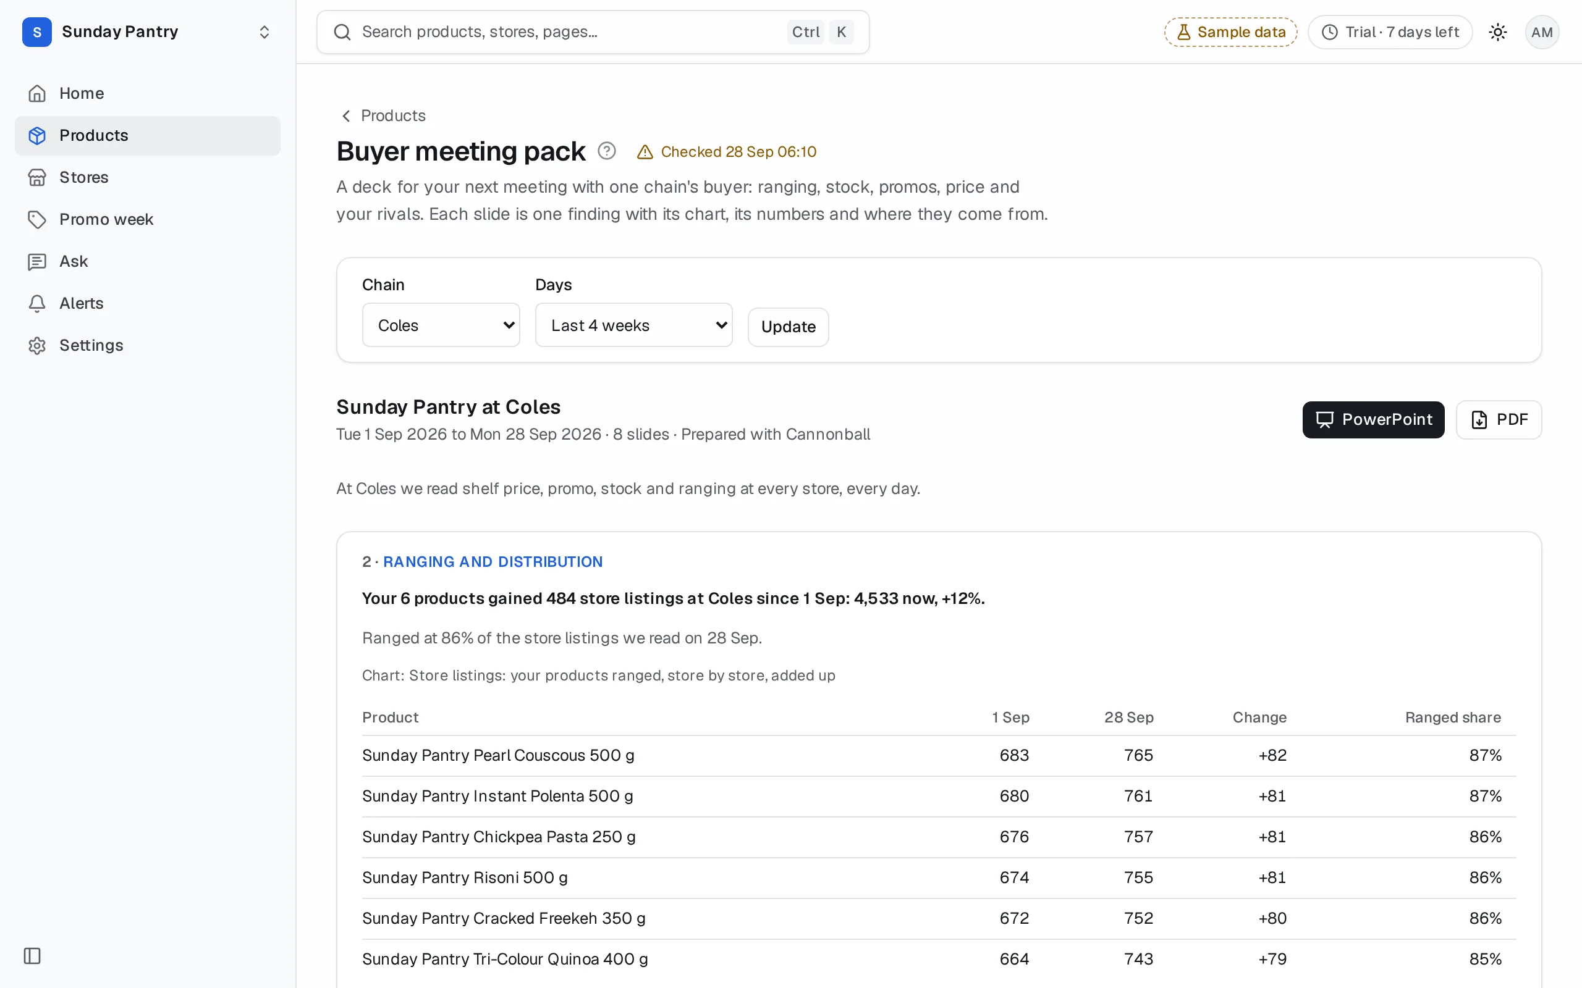
Task: Open the Chain dropdown showing Coles
Action: 441,325
